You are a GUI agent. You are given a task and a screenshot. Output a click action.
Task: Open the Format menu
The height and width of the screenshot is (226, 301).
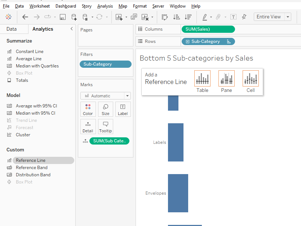(140, 6)
